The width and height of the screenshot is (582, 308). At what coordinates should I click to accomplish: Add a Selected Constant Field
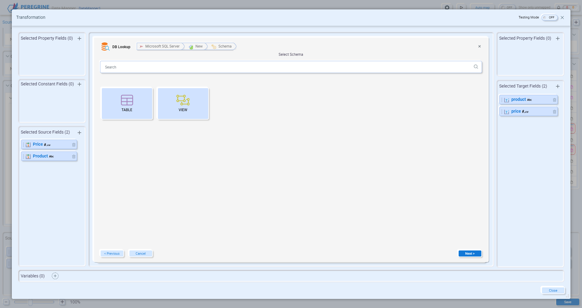[x=79, y=84]
